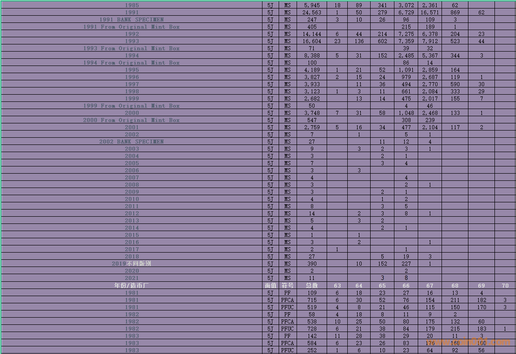Click the 总数 column header

click(312, 285)
